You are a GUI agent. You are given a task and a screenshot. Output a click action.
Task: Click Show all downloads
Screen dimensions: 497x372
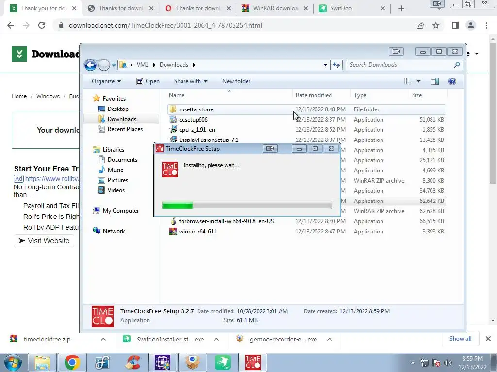tap(460, 339)
